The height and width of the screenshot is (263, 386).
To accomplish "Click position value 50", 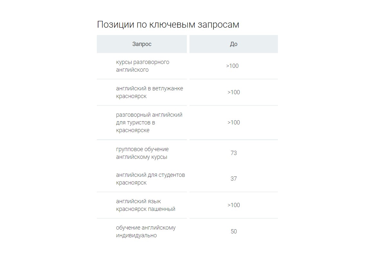I will (234, 231).
